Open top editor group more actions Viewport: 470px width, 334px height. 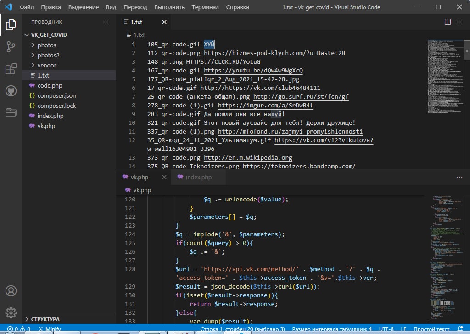click(x=459, y=22)
